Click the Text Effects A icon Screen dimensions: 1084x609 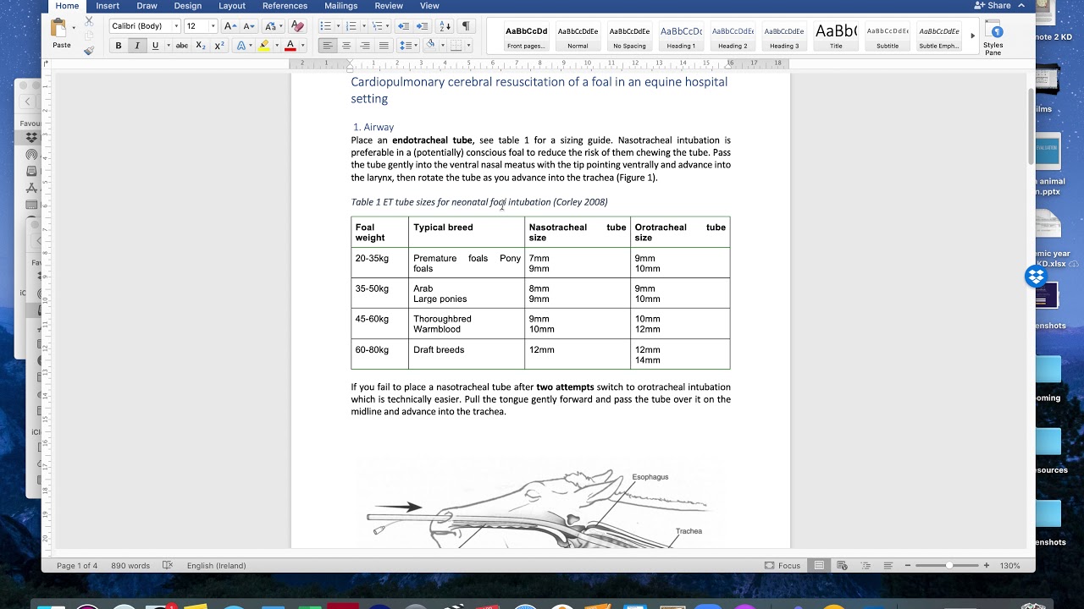click(242, 46)
